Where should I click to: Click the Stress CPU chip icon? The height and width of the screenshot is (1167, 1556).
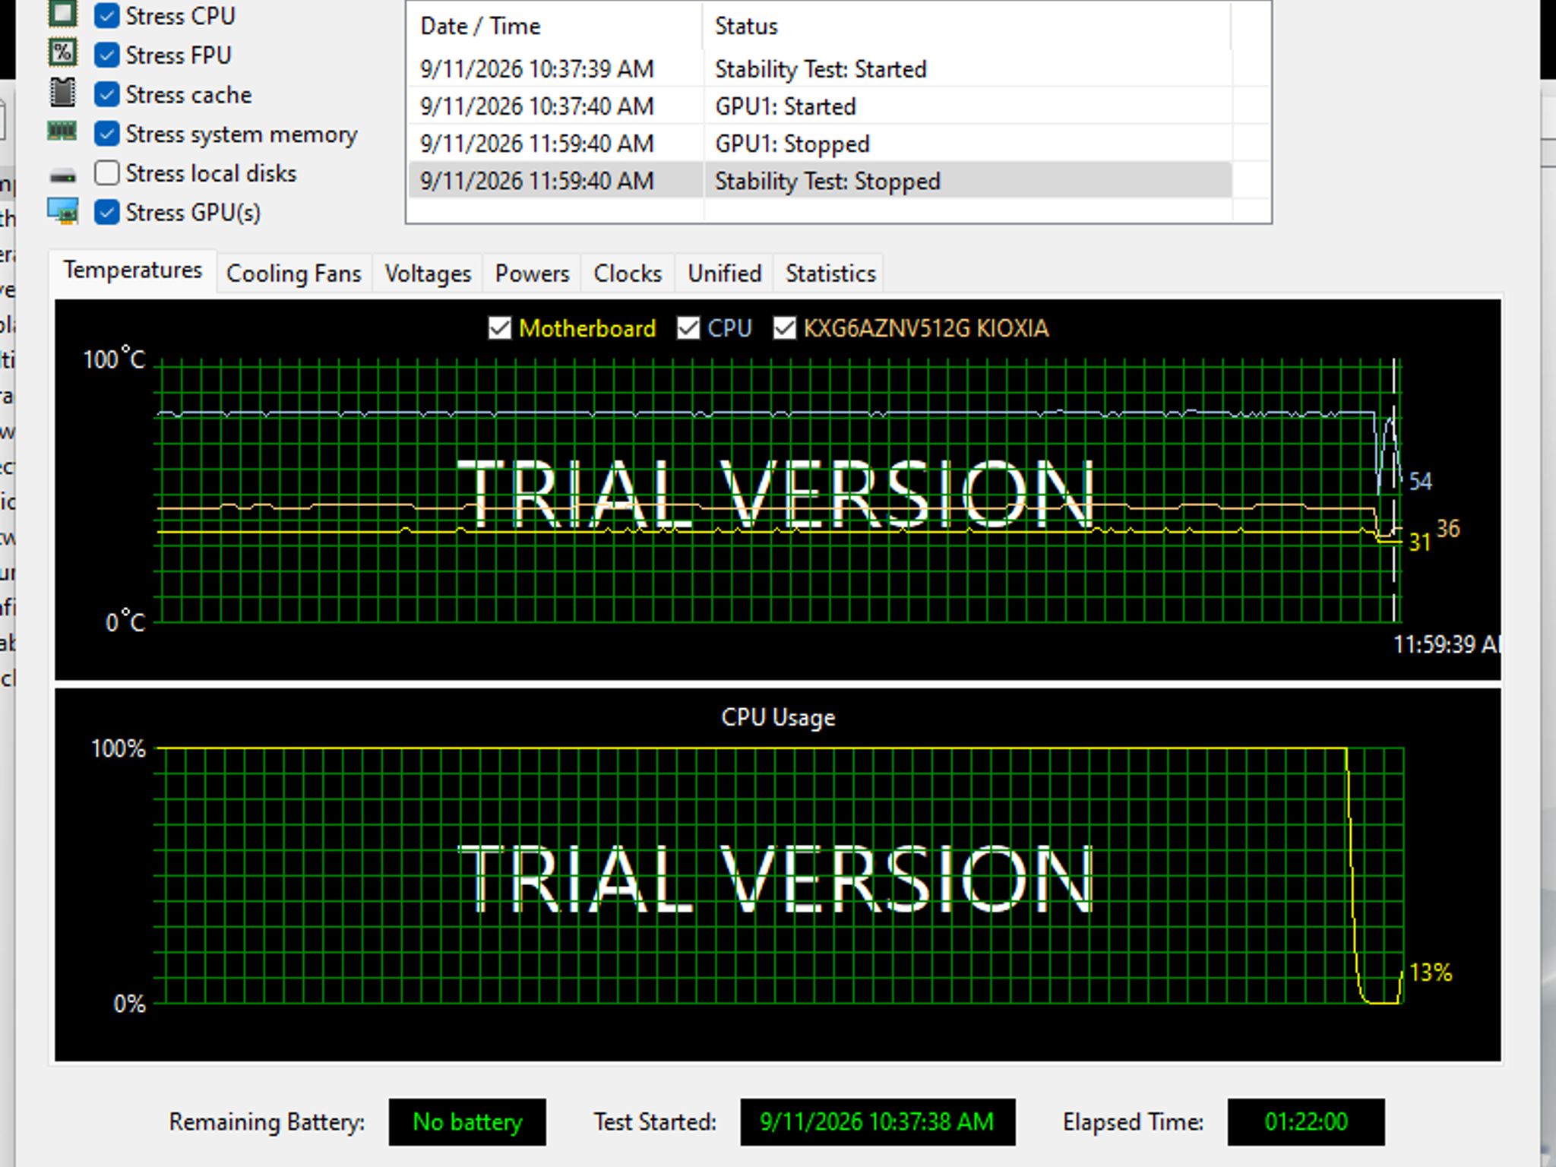(62, 13)
